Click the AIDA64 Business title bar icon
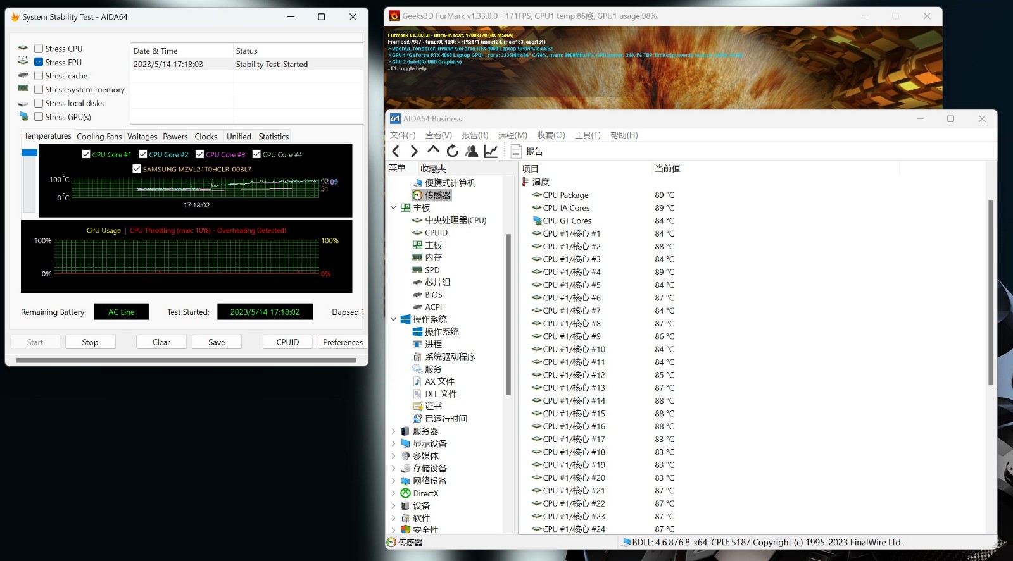This screenshot has width=1013, height=561. 395,119
